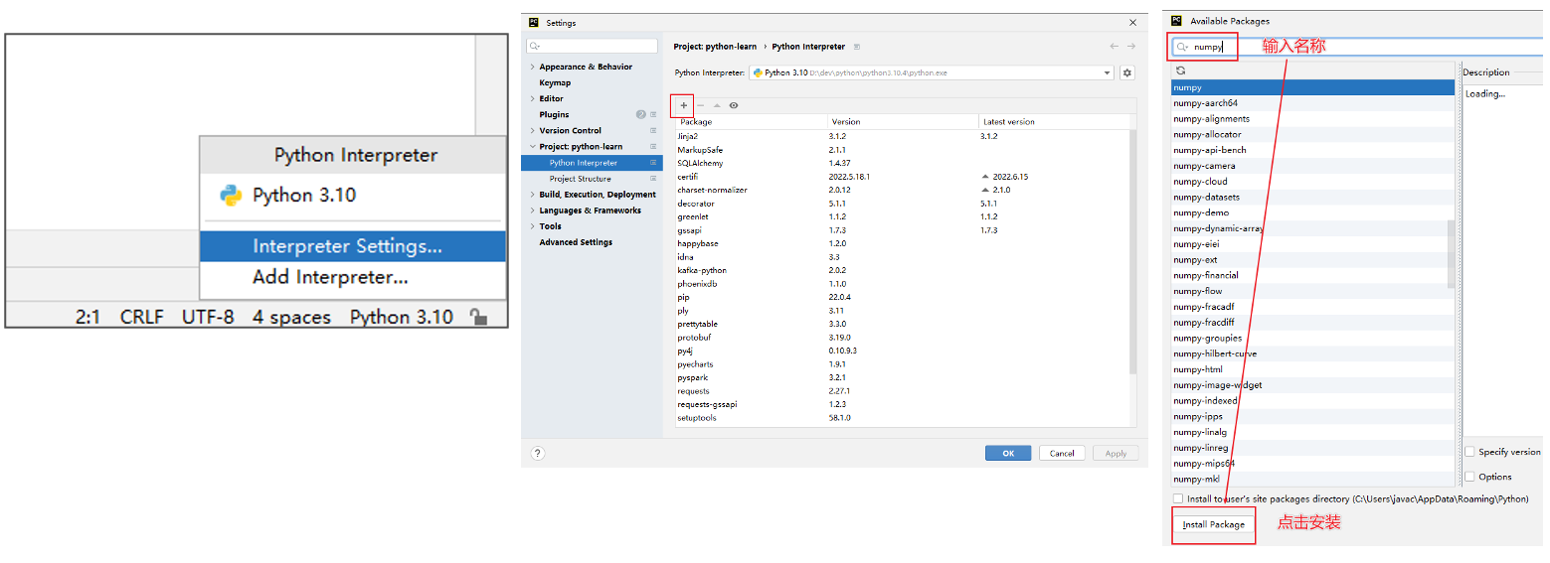
Task: Expand the Appearance & Behavior section
Action: 533,68
